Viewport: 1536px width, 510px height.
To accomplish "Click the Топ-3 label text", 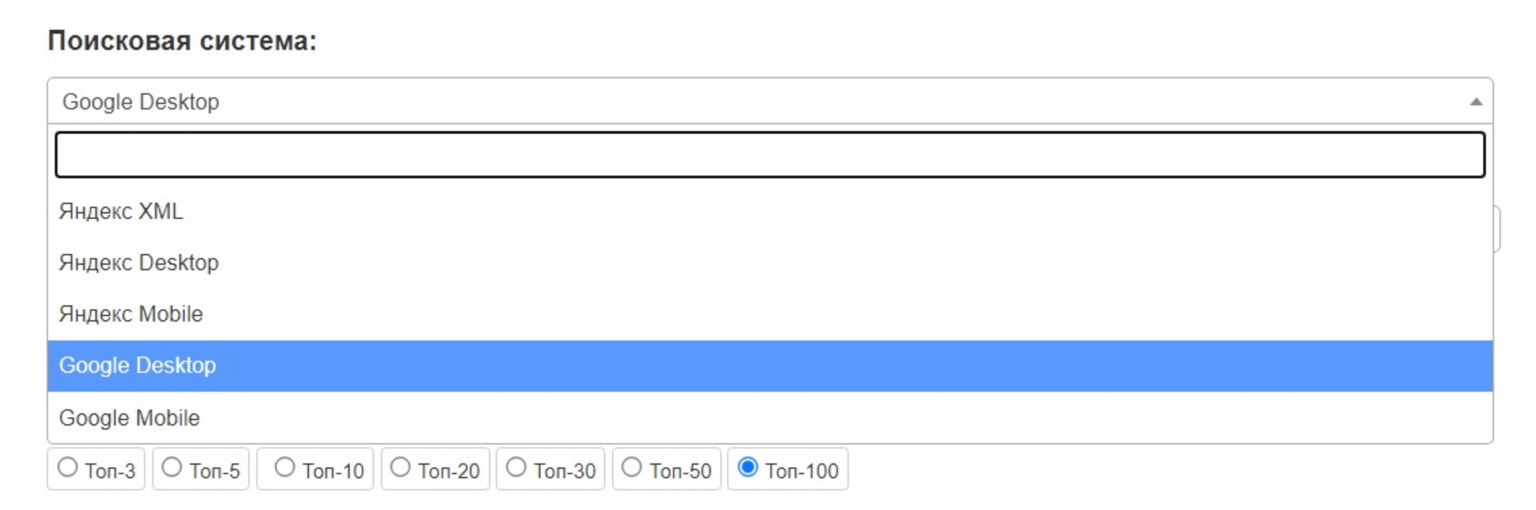I will click(110, 471).
